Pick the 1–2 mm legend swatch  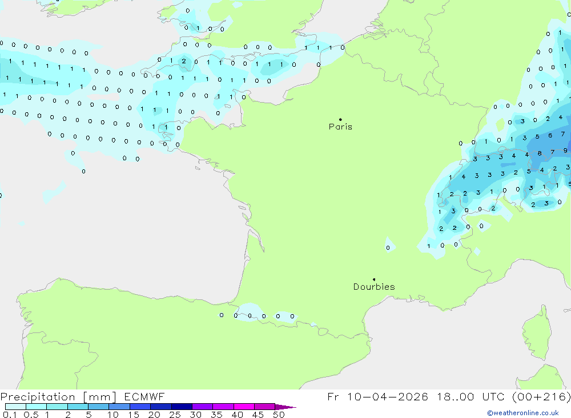pyautogui.click(x=57, y=407)
